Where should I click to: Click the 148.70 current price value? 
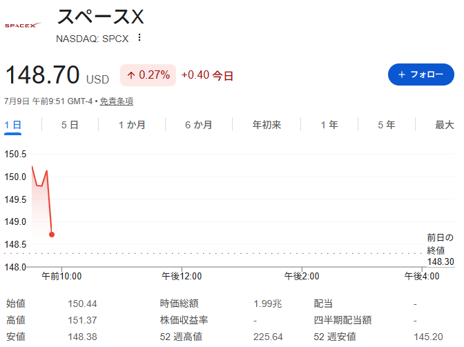click(43, 75)
